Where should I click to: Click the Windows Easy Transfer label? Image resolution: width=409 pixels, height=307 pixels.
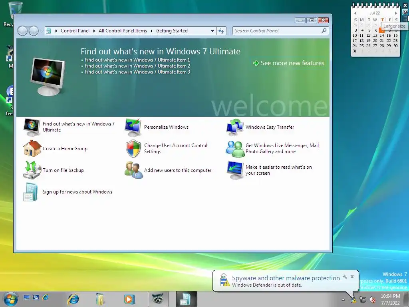(270, 127)
